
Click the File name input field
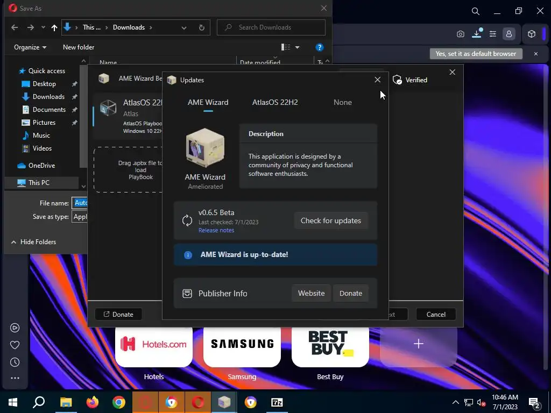pyautogui.click(x=80, y=203)
